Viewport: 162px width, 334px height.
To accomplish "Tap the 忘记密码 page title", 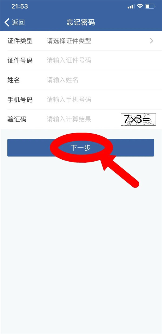I will coord(81,22).
